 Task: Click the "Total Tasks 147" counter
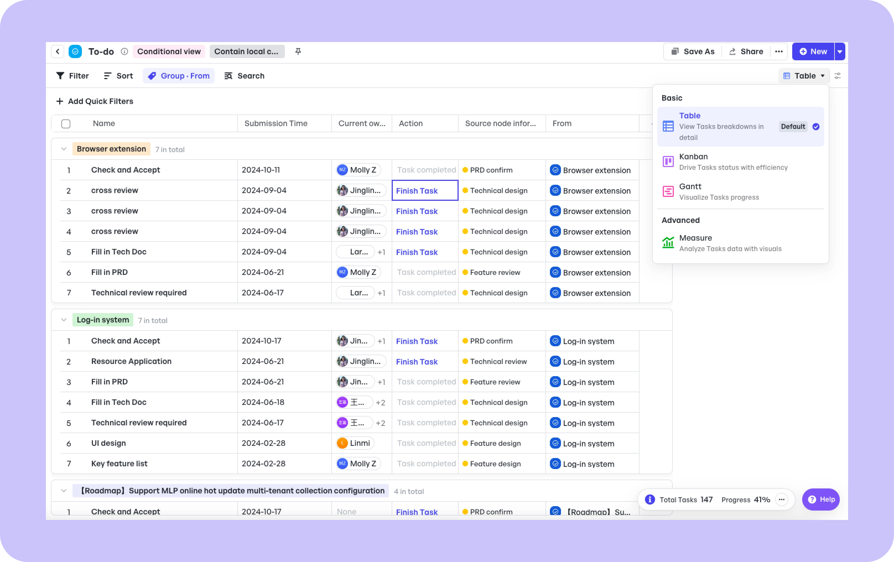(686, 500)
